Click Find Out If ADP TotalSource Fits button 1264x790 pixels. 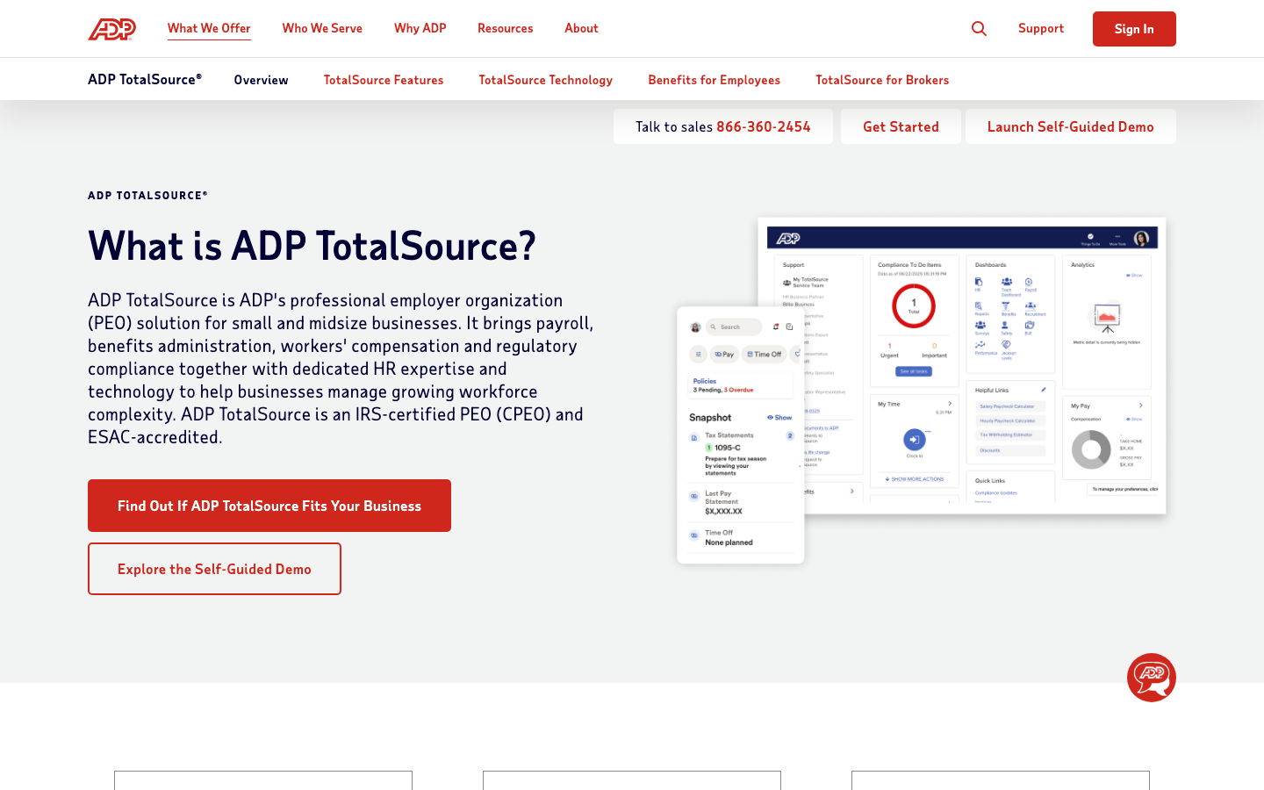(269, 506)
